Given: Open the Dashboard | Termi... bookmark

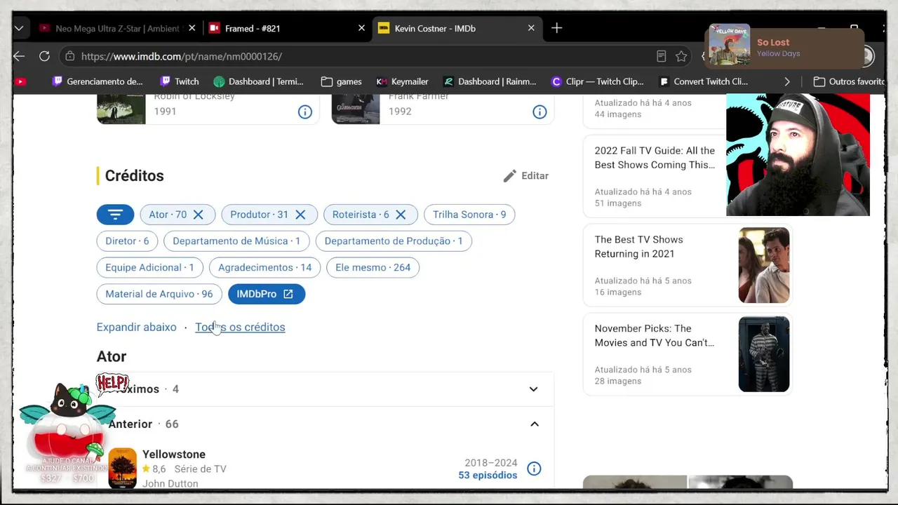Looking at the screenshot, I should [258, 81].
